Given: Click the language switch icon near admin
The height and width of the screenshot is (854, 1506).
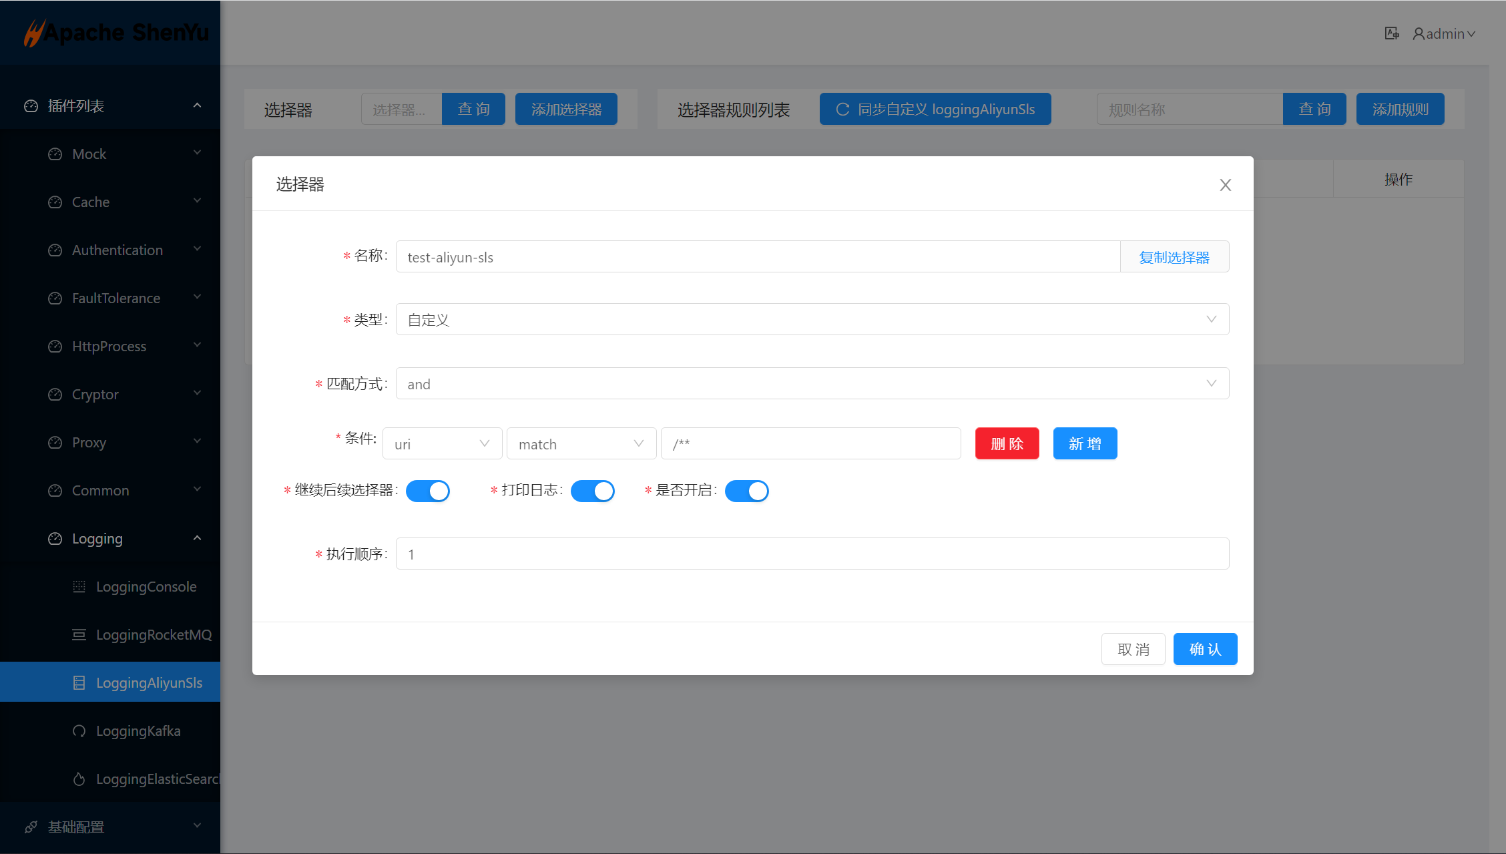Looking at the screenshot, I should (x=1391, y=33).
